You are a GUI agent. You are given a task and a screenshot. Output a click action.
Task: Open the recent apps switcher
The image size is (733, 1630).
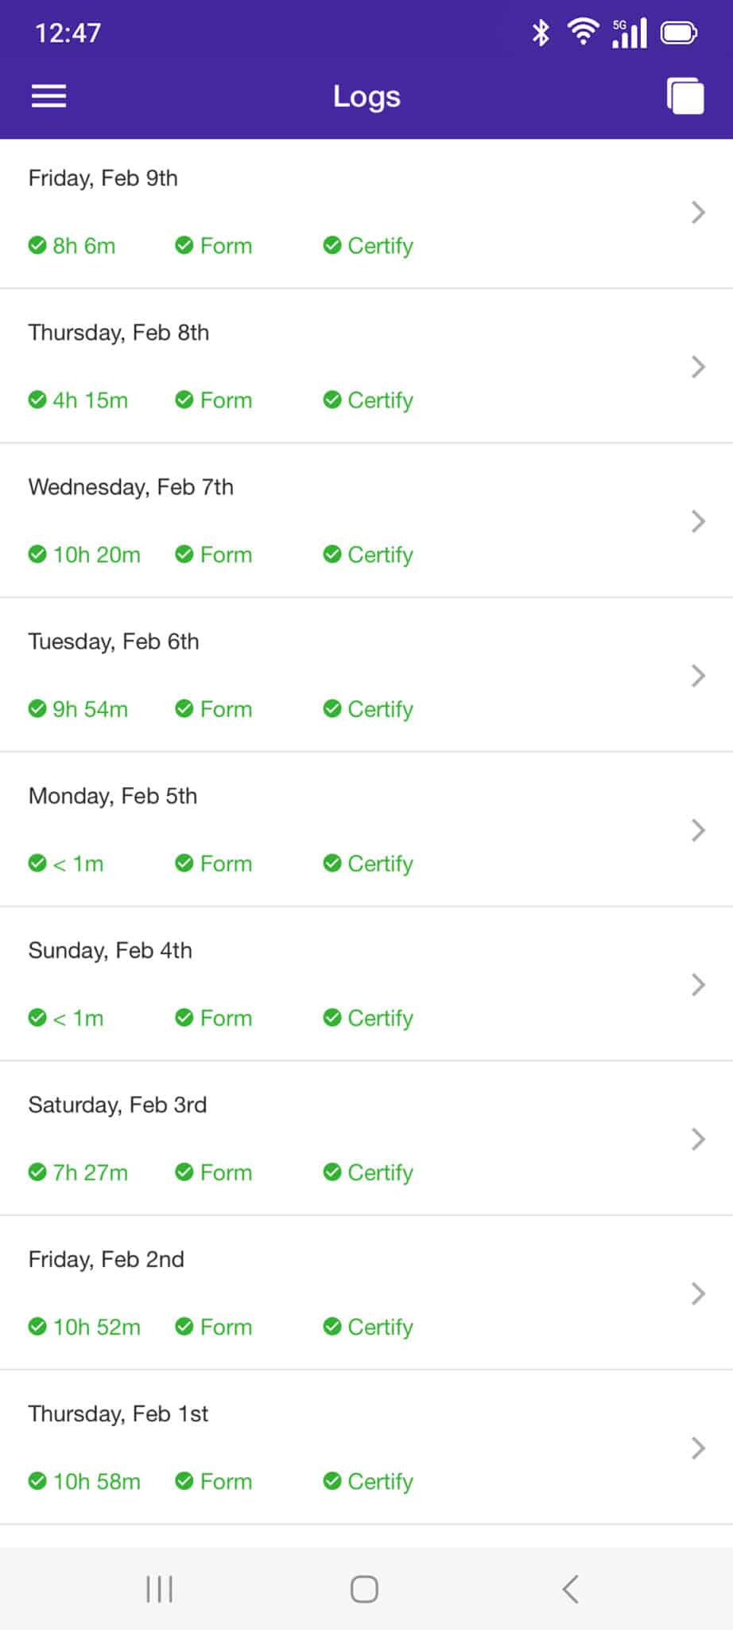(159, 1589)
